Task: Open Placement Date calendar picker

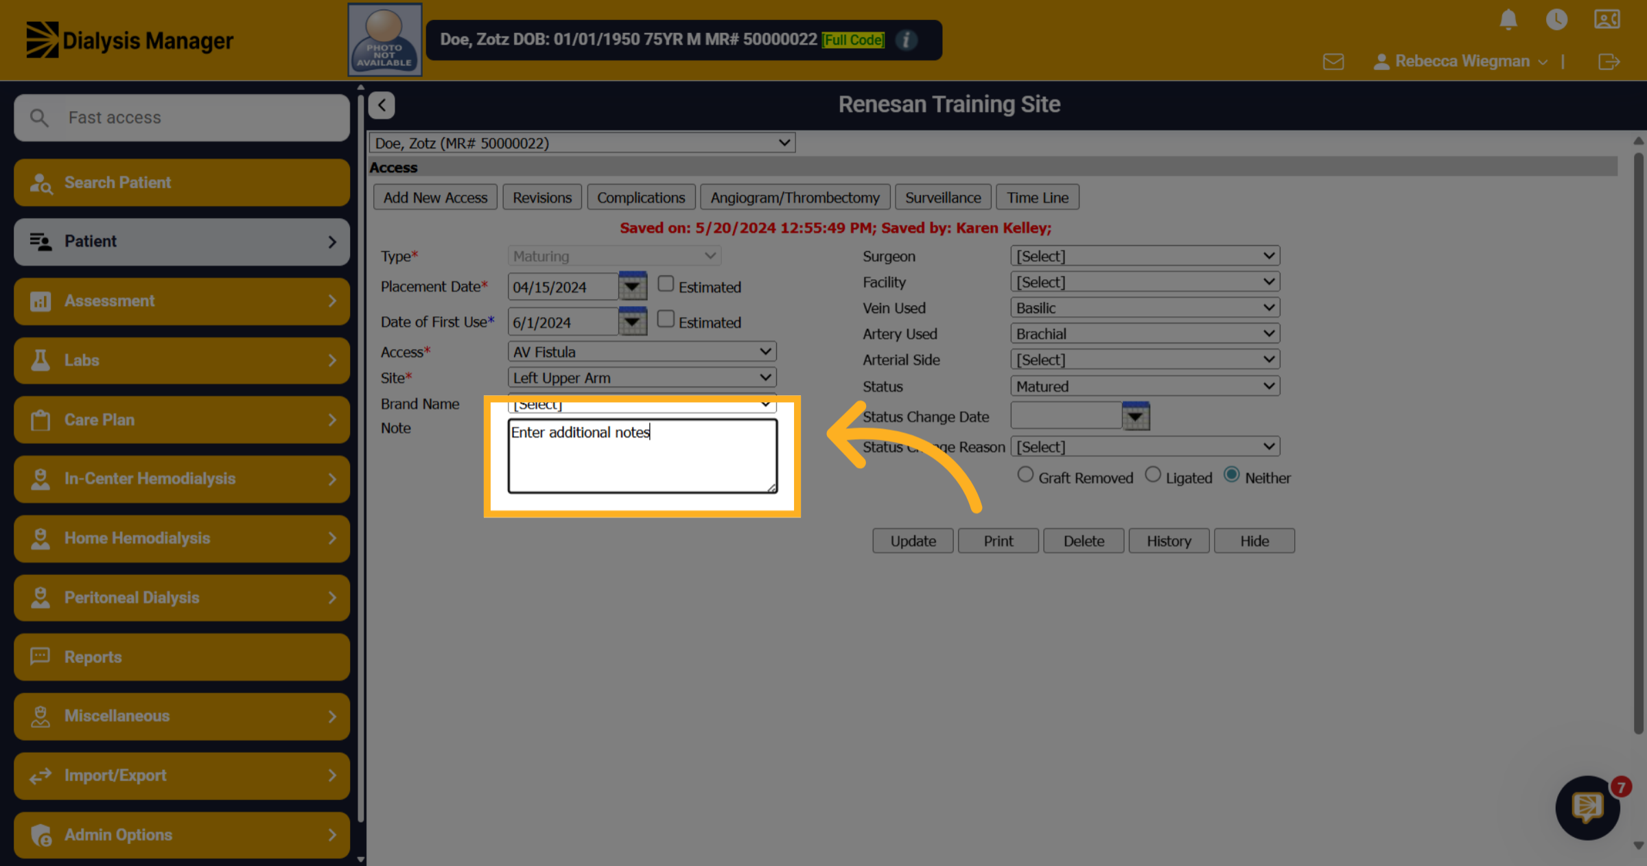Action: point(632,286)
